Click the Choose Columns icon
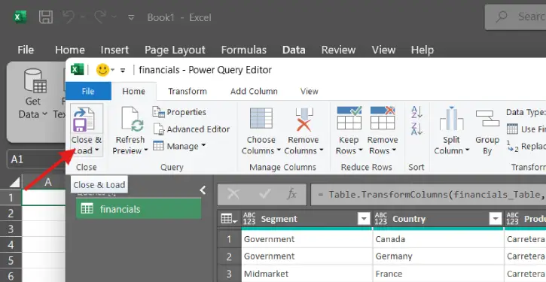The height and width of the screenshot is (282, 546). (x=261, y=119)
